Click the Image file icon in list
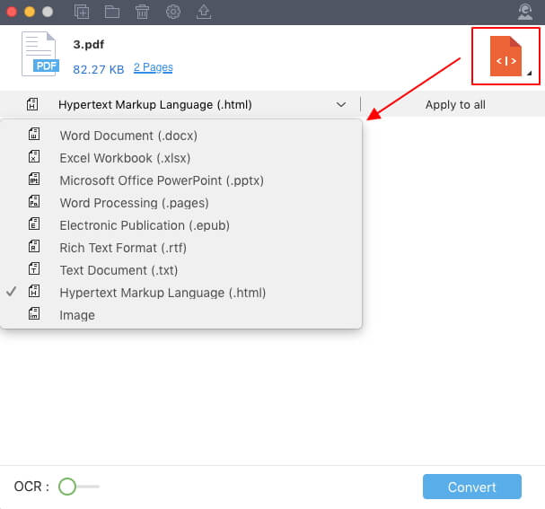 click(34, 313)
